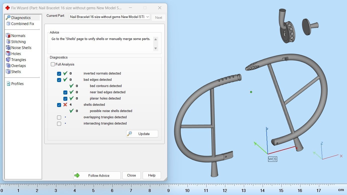Click the Holes page icon
This screenshot has height=195, width=347.
pyautogui.click(x=8, y=53)
